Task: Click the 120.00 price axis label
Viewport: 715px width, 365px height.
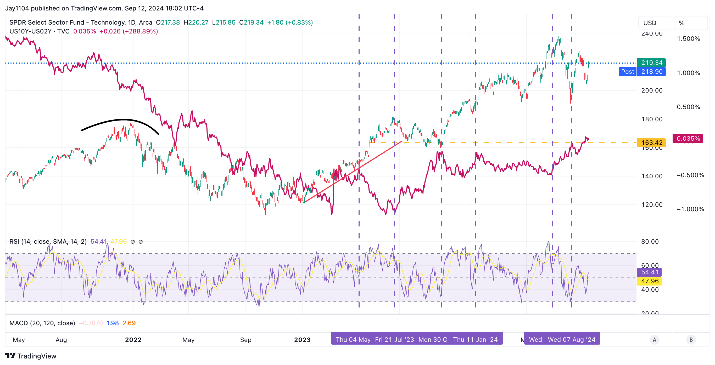Action: (x=652, y=205)
